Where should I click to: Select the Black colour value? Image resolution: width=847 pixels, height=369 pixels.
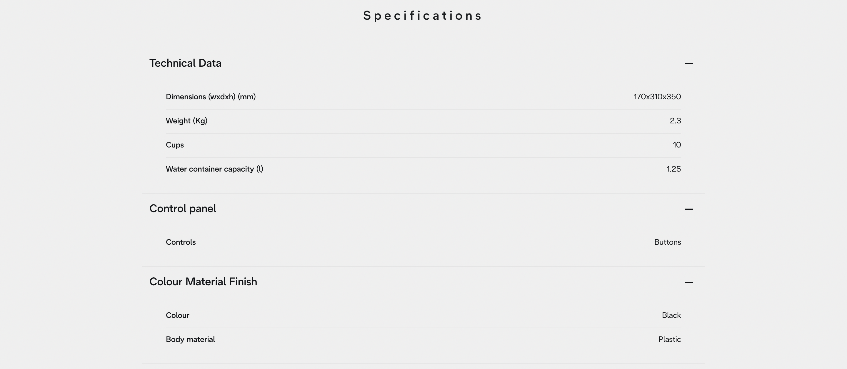click(671, 316)
